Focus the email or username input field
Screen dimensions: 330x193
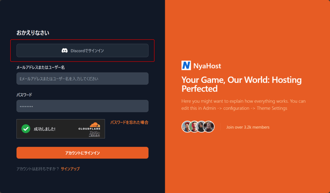click(82, 79)
